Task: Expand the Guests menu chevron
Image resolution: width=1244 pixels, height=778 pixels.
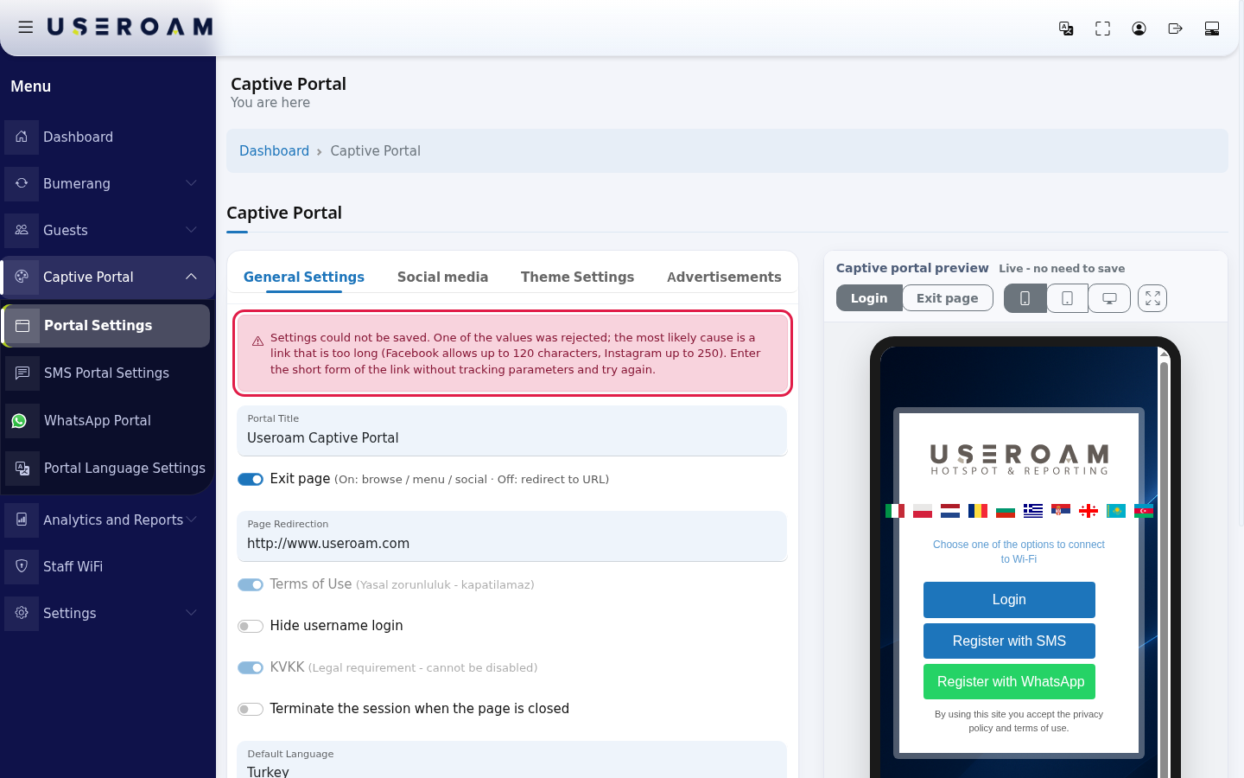Action: [191, 230]
